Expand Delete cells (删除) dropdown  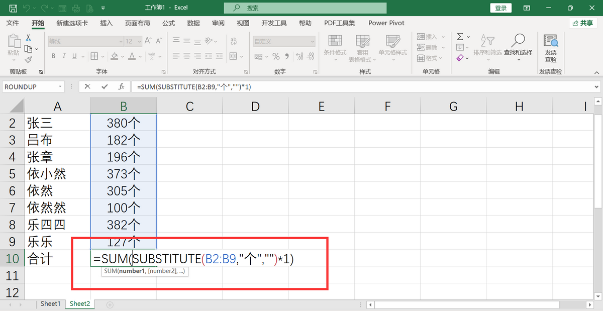(443, 47)
